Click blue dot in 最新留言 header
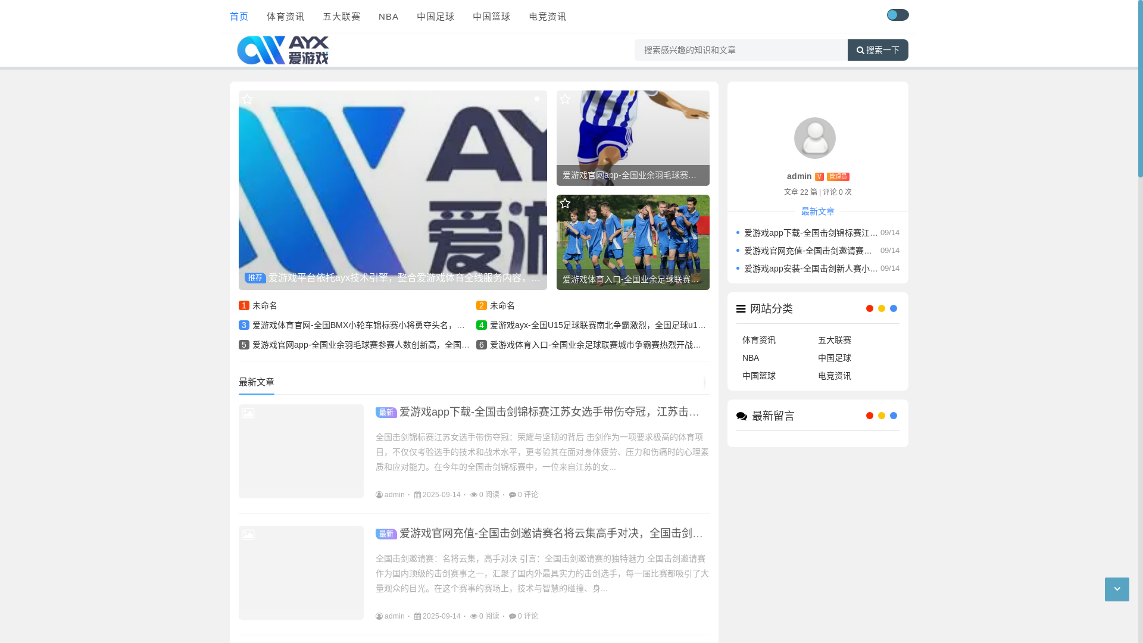1143x643 pixels. tap(894, 416)
